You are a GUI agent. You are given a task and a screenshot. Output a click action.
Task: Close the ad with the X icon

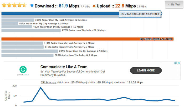pyautogui.click(x=179, y=63)
